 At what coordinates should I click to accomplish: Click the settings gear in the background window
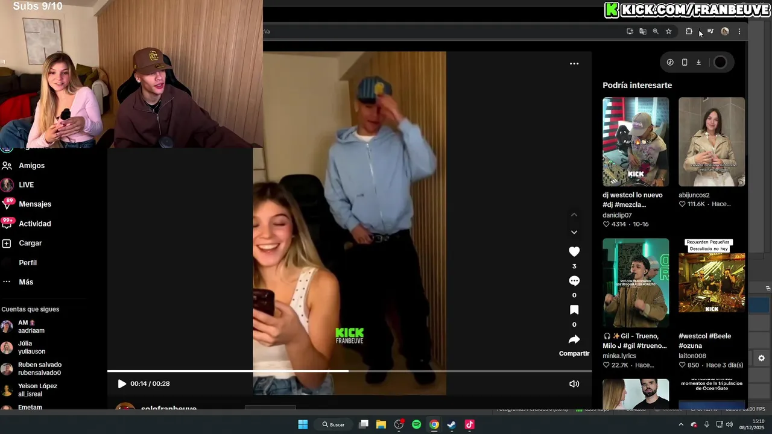[x=761, y=358]
